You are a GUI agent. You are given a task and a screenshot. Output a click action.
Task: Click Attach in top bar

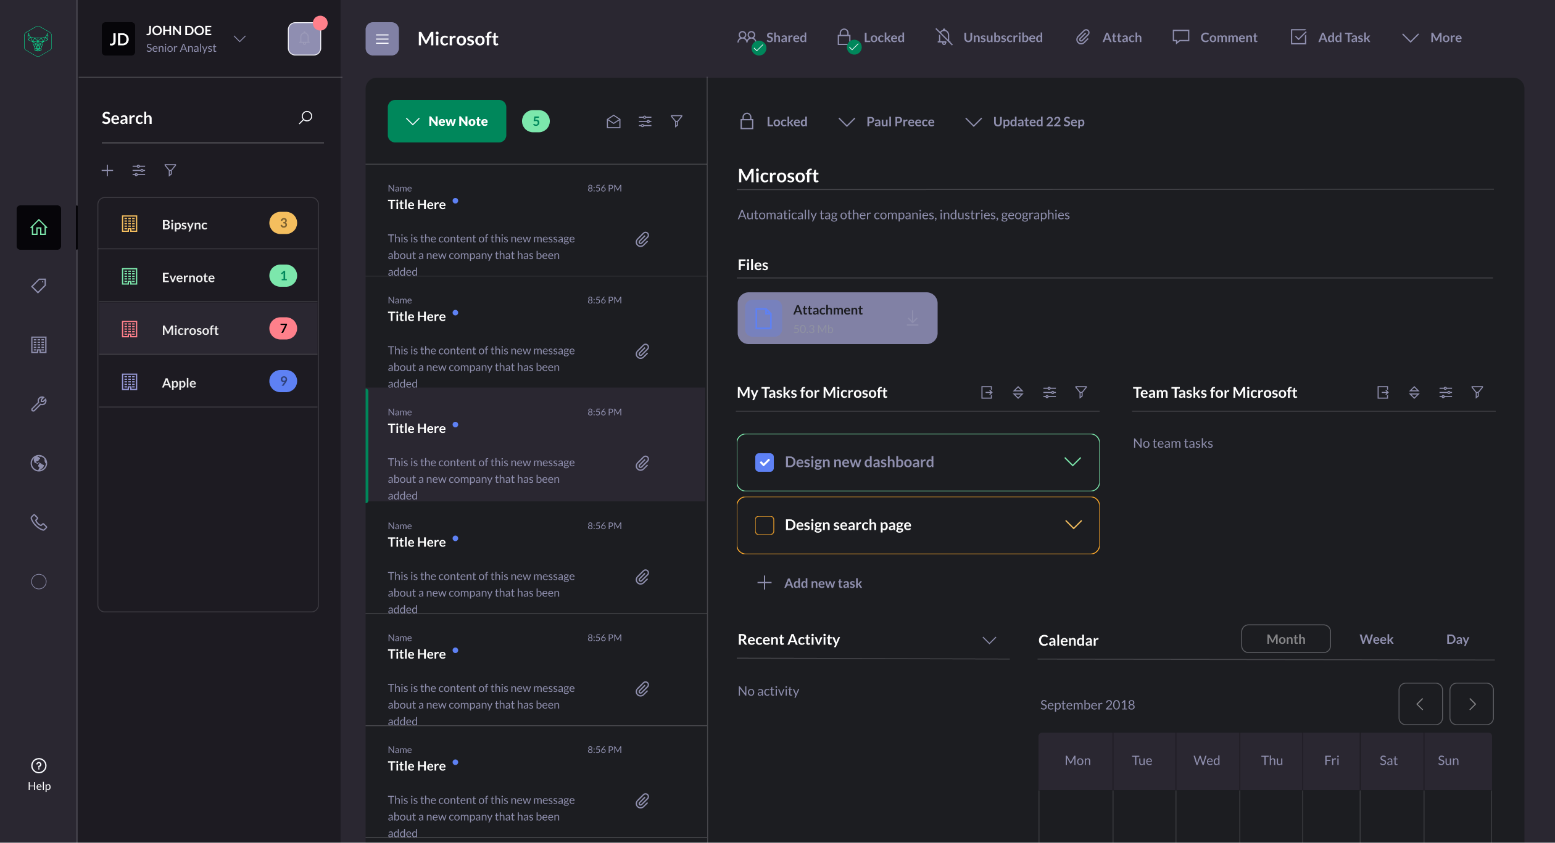click(1109, 38)
